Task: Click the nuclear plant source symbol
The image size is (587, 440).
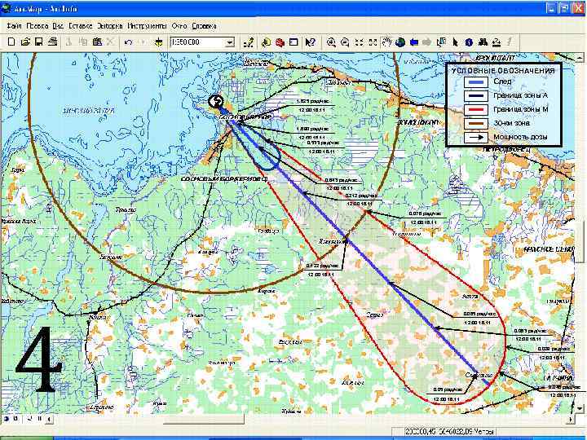Action: 215,101
